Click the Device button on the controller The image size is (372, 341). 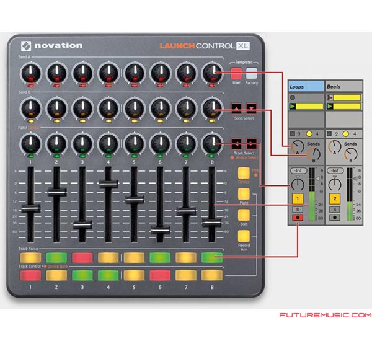[244, 173]
